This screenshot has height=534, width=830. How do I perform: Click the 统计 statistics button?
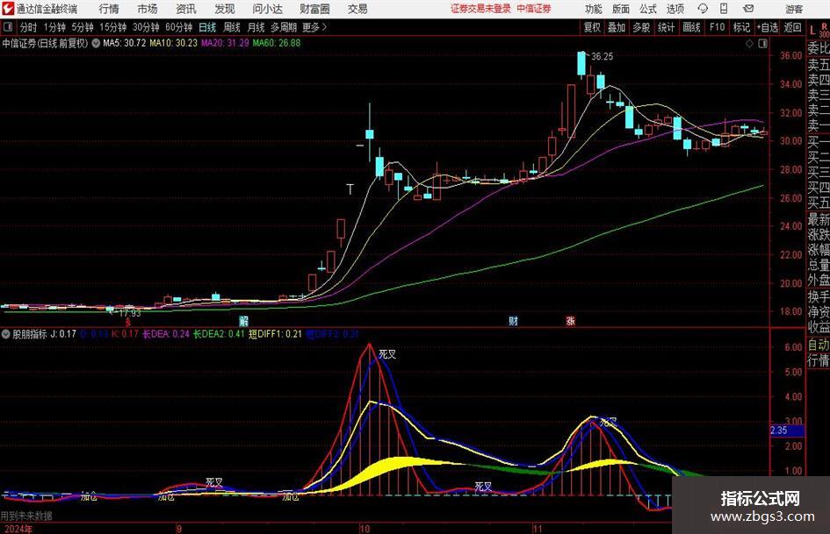tap(666, 27)
